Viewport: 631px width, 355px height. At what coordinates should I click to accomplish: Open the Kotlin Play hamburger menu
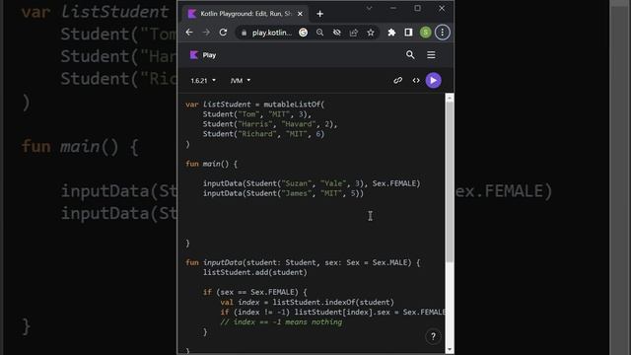[431, 55]
